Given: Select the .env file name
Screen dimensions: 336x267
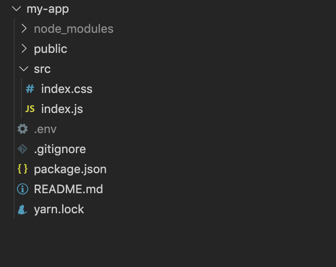Looking at the screenshot, I should [45, 129].
